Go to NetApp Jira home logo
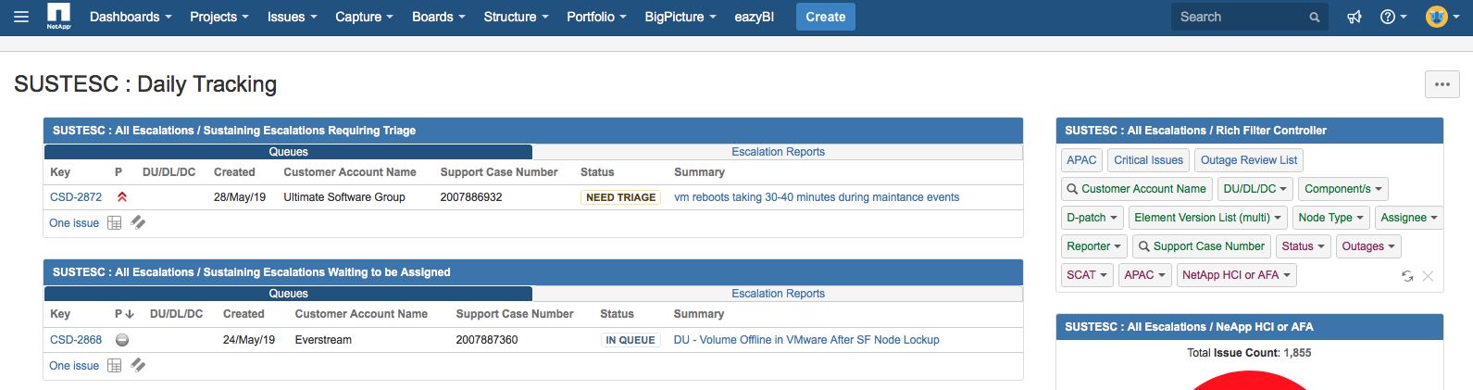The image size is (1473, 390). click(x=59, y=17)
